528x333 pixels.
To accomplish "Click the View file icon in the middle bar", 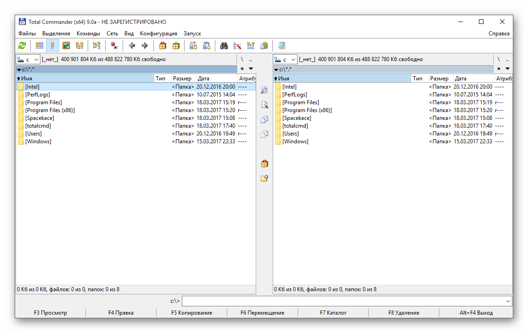I will [x=264, y=90].
